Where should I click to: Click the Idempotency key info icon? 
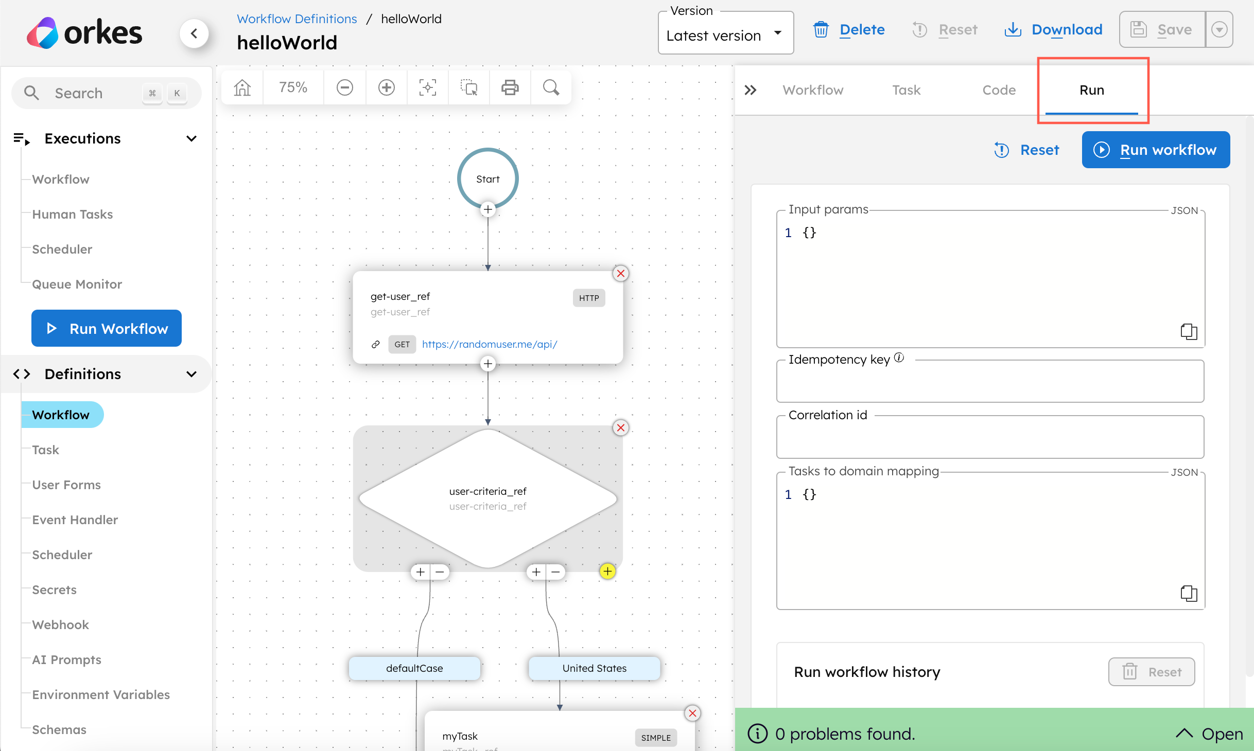(x=899, y=357)
